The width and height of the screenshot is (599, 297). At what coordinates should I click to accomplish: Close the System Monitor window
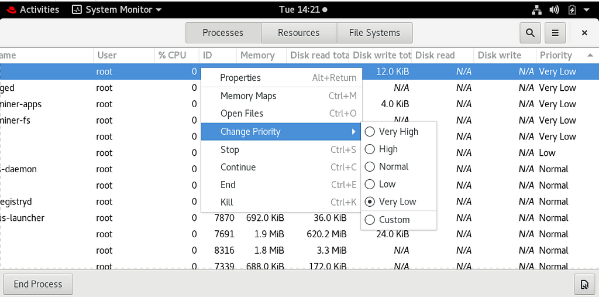(x=584, y=33)
